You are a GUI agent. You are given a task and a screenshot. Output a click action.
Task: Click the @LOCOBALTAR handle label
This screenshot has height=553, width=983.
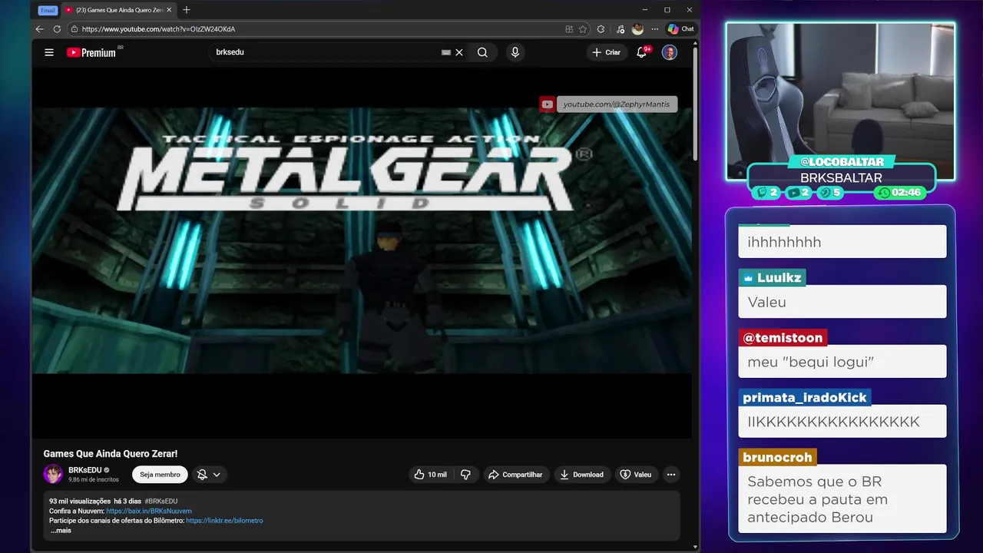(x=842, y=162)
